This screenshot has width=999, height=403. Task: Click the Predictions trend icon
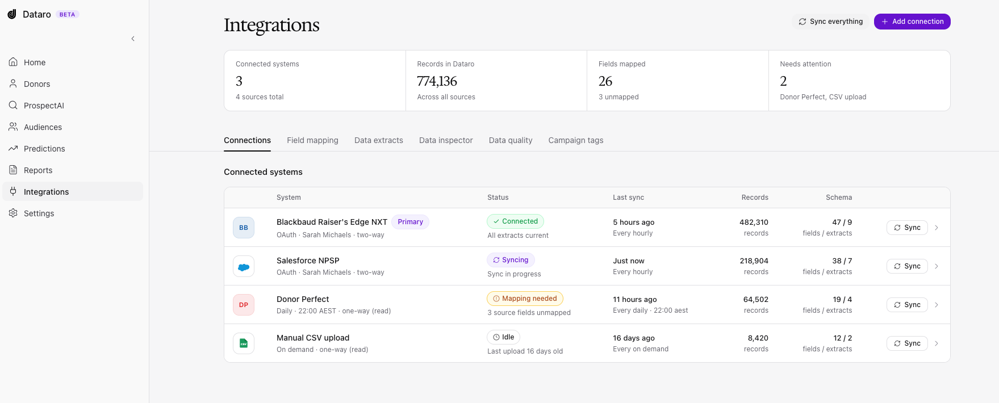coord(13,148)
